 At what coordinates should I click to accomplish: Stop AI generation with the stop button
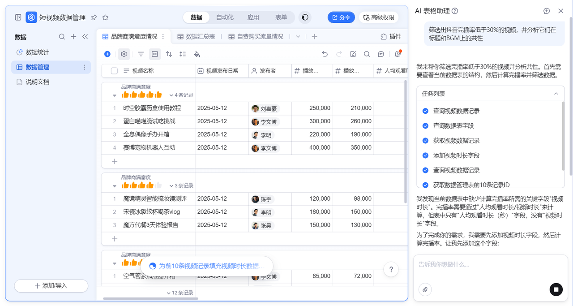[x=556, y=289]
